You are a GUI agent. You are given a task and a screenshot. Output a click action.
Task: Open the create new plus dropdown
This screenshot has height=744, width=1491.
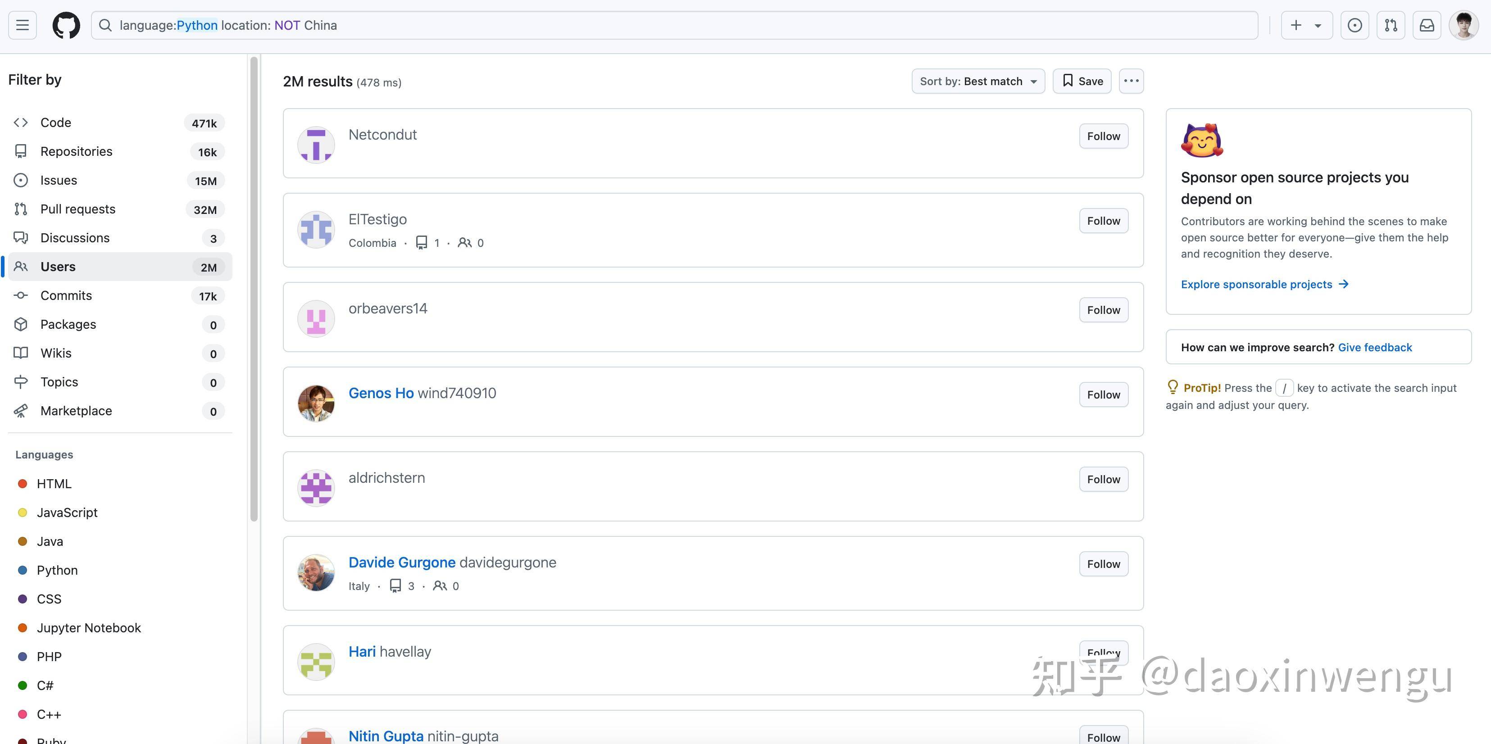click(1306, 26)
